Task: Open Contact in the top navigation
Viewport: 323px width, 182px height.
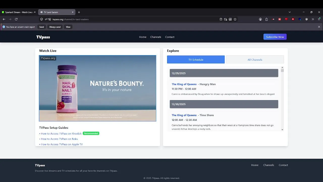Action: click(170, 37)
